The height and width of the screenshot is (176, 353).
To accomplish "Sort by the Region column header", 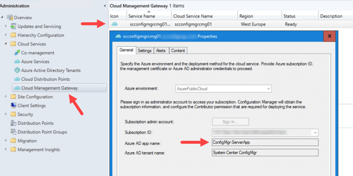I will (x=259, y=16).
